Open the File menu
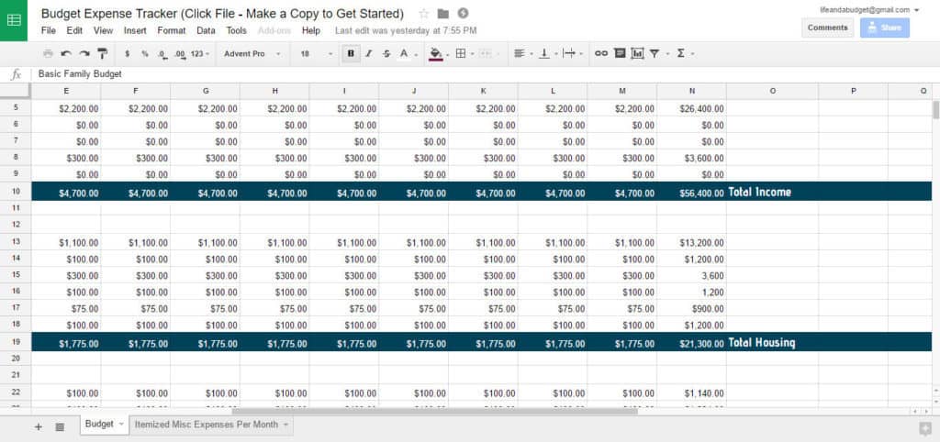 pyautogui.click(x=49, y=30)
